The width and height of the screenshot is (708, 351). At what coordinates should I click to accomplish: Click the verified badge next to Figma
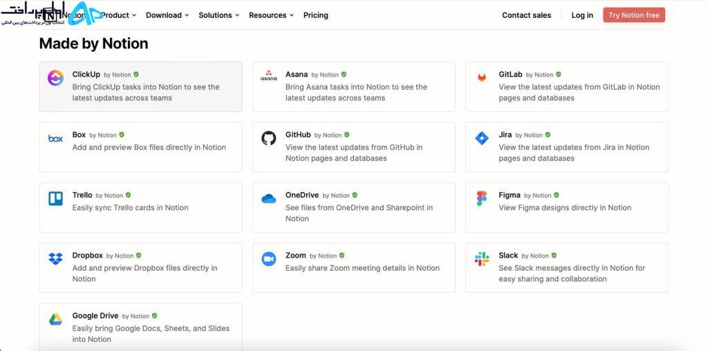point(557,196)
